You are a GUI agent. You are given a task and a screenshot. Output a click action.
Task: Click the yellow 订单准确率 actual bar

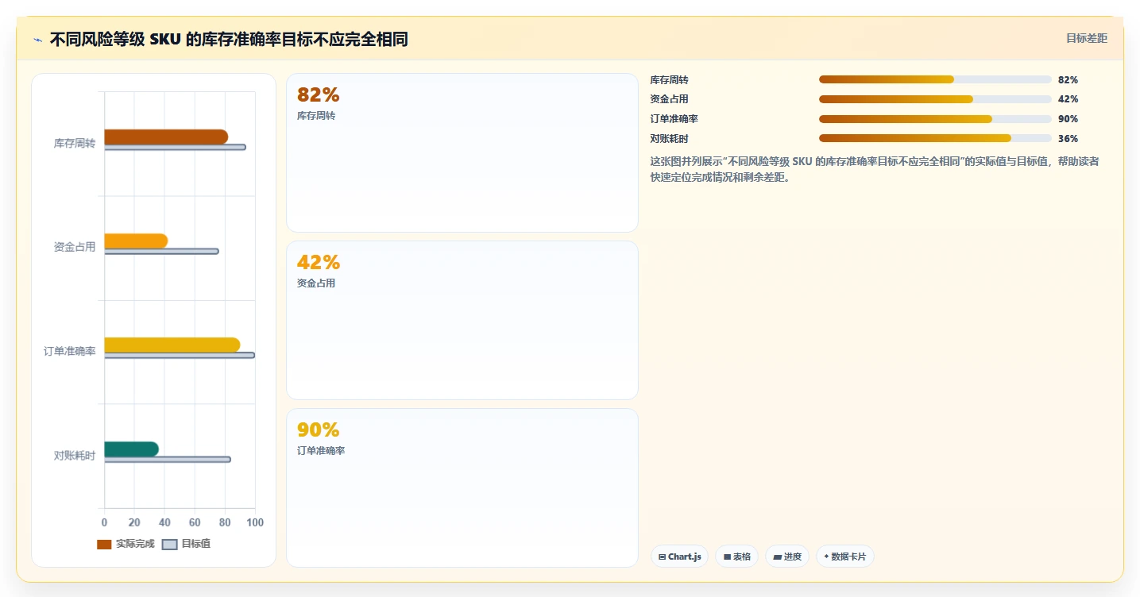172,345
